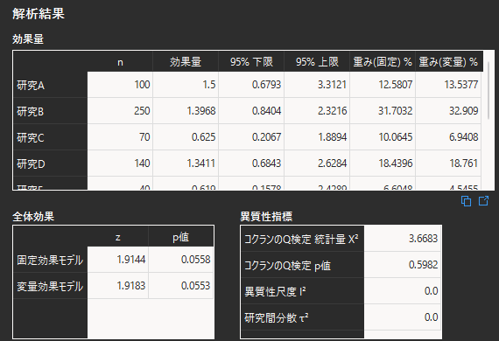Select random model p value 0.0553
499x341 pixels.
coord(180,286)
